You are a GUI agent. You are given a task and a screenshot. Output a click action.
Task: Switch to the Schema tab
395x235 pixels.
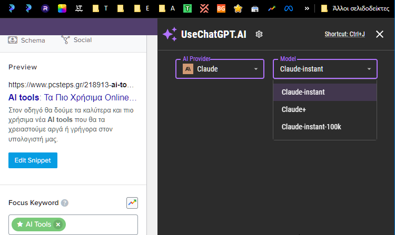tap(26, 40)
